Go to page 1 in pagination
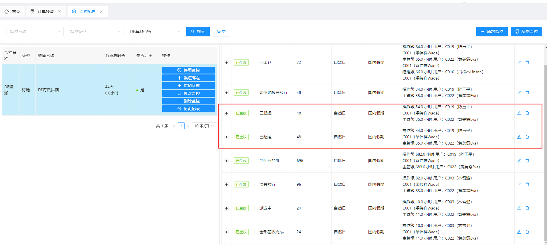547x245 pixels. tap(181, 126)
